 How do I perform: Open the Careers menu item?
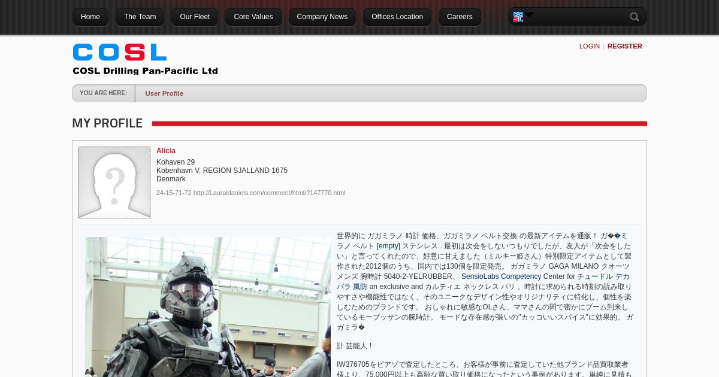(460, 17)
